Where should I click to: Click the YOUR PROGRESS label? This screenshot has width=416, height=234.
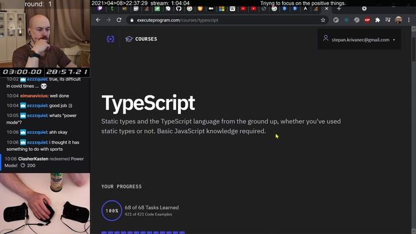[x=122, y=187]
